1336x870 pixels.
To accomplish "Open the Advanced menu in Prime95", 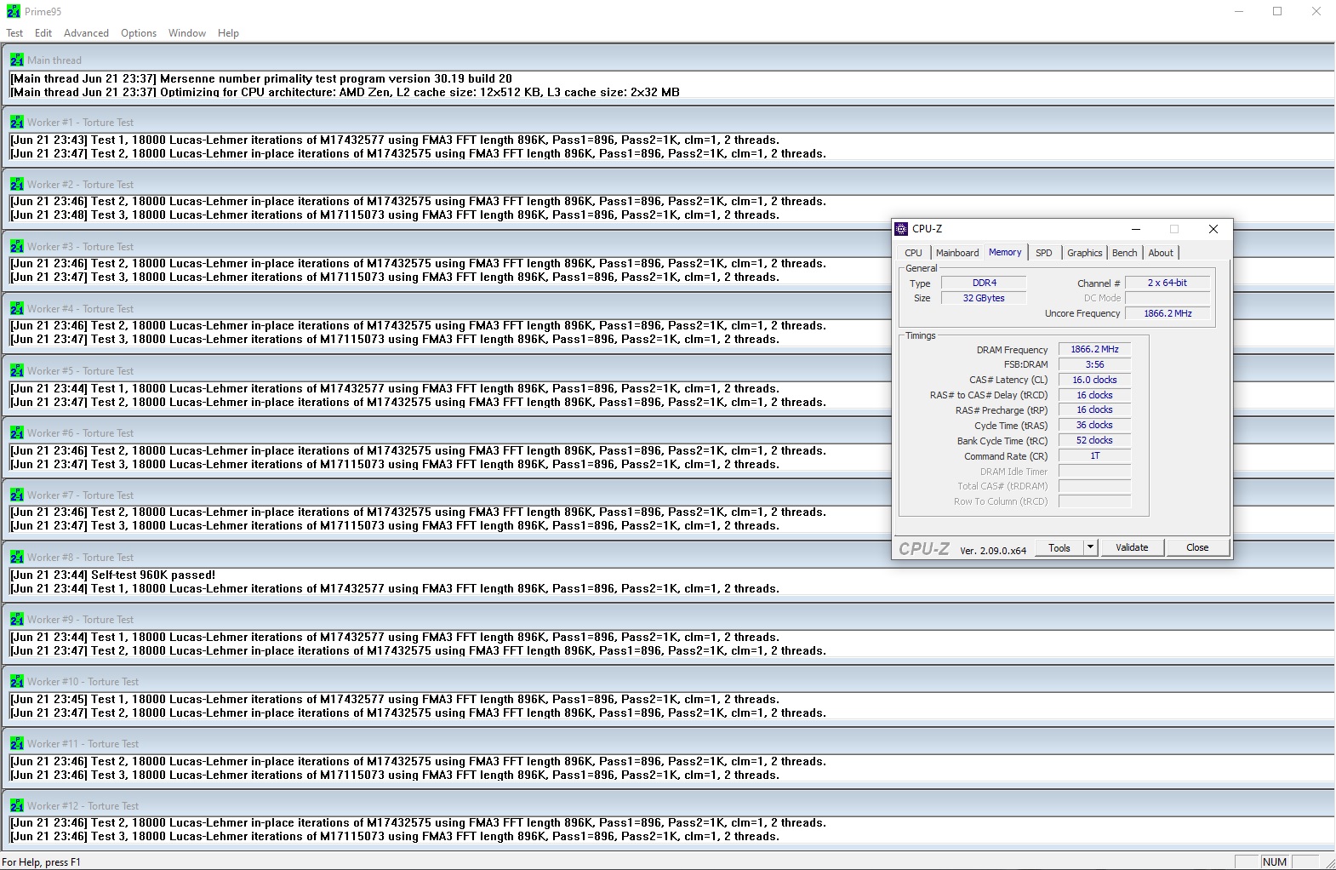I will [x=86, y=33].
